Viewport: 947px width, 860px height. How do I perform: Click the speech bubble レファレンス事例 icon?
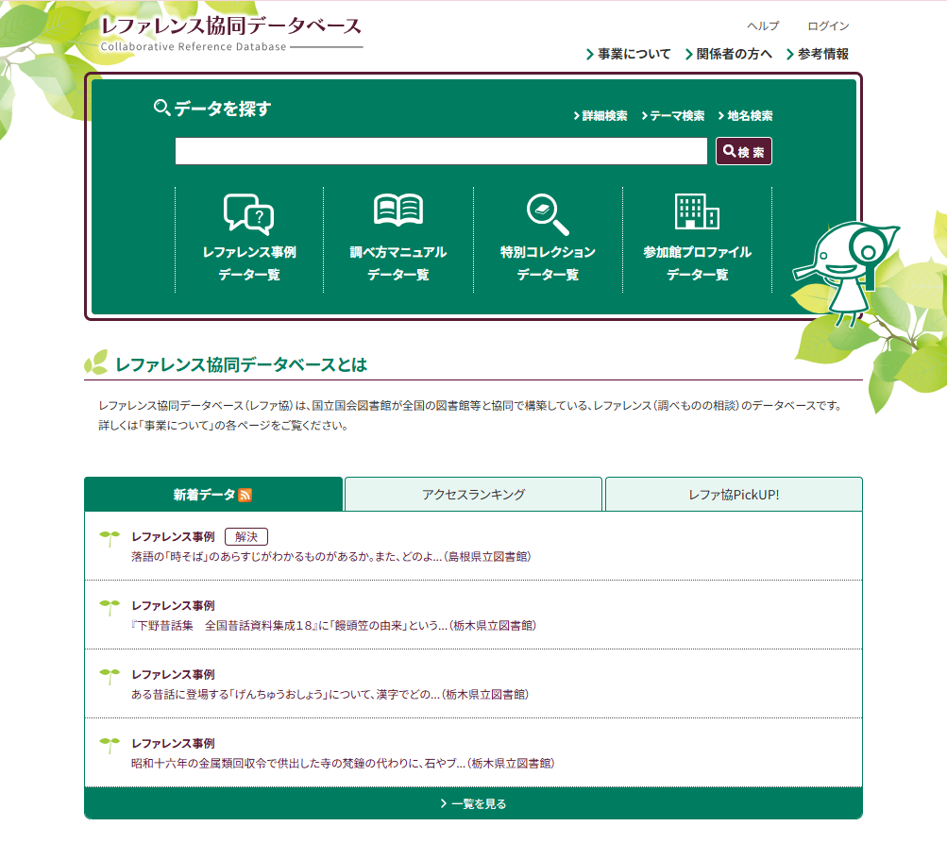(x=249, y=213)
